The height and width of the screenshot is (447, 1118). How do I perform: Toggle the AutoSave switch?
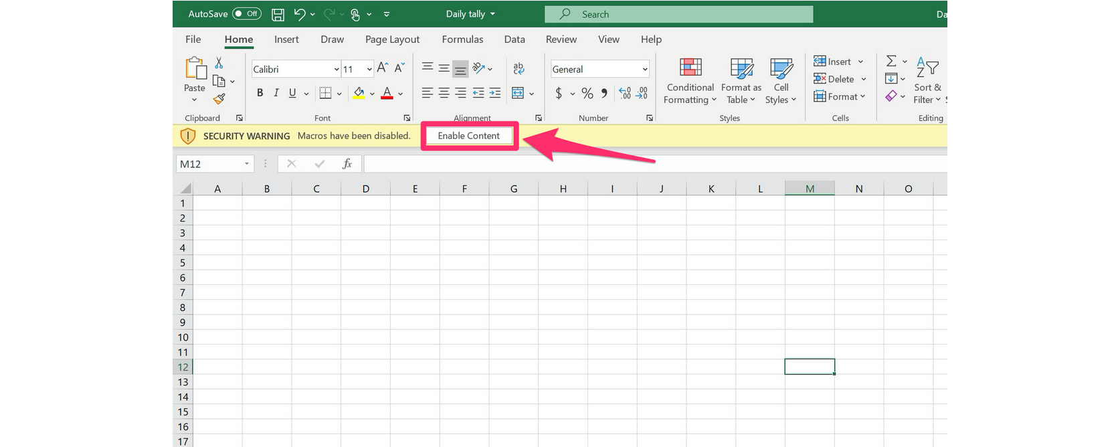pyautogui.click(x=247, y=13)
